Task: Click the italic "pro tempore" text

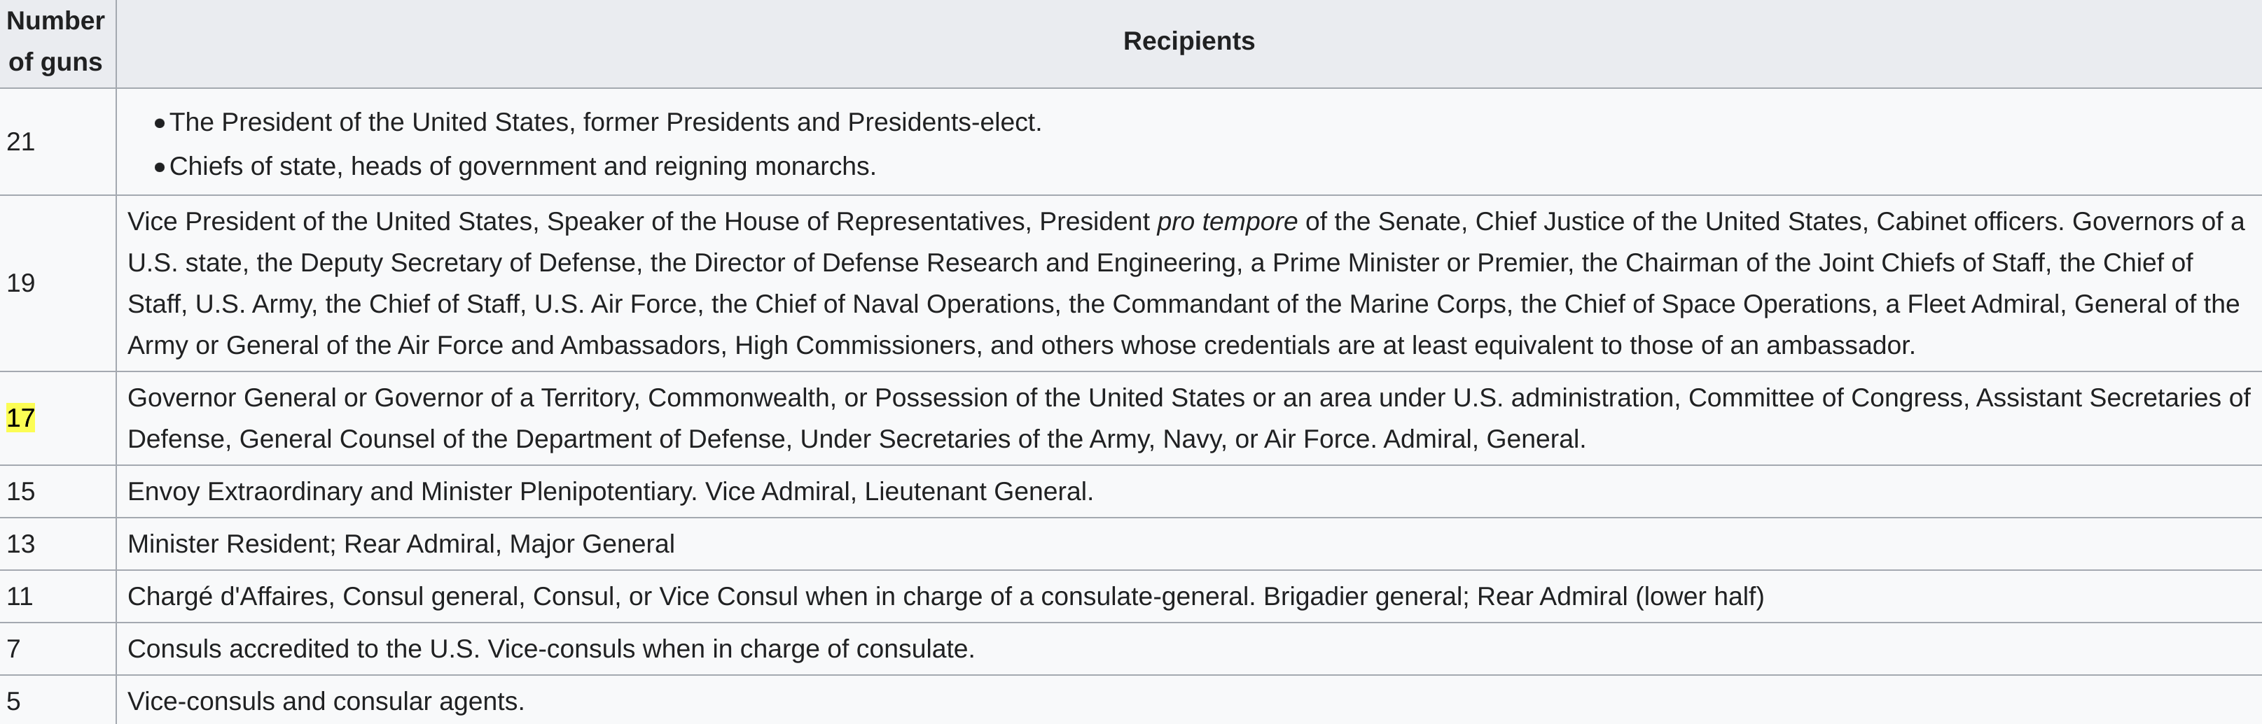Action: pyautogui.click(x=1227, y=221)
